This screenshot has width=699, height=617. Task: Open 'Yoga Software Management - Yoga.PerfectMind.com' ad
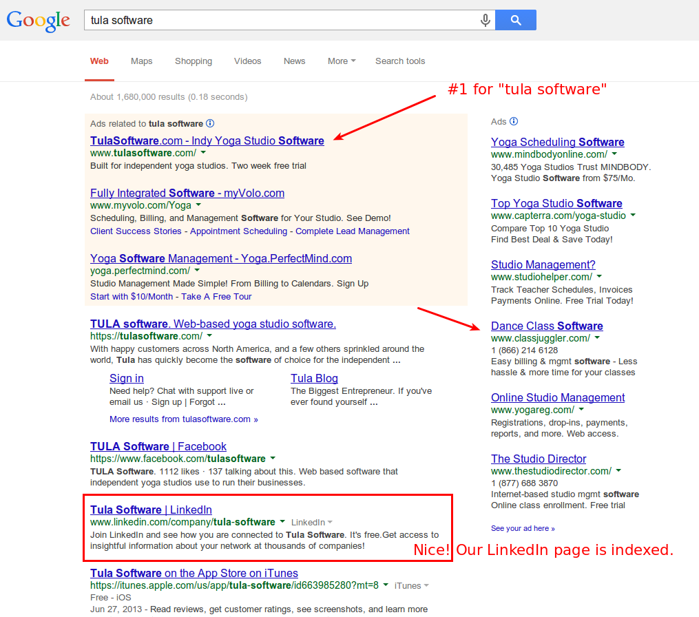point(220,258)
